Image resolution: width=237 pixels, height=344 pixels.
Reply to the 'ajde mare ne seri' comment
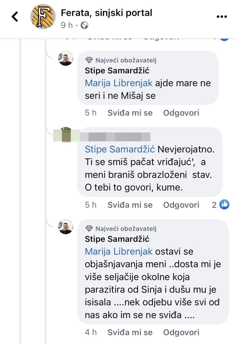pos(181,113)
